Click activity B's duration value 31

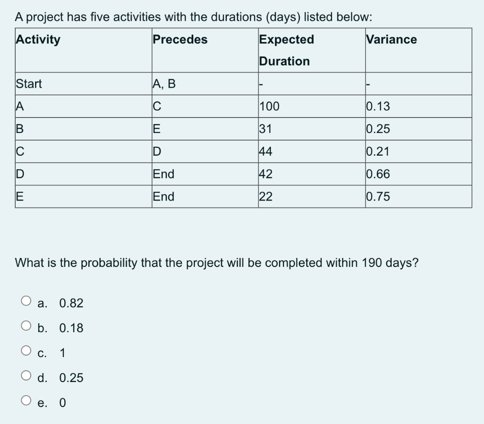(265, 129)
